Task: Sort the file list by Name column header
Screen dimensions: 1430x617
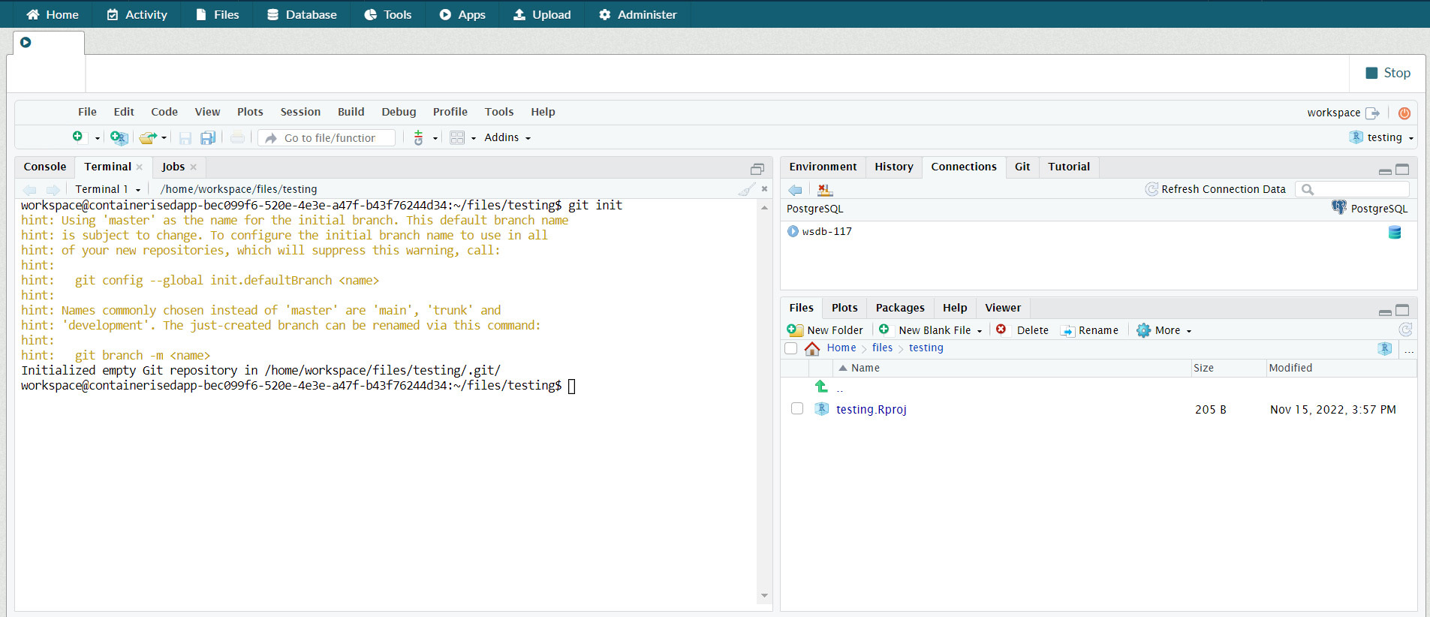Action: [x=1011, y=368]
